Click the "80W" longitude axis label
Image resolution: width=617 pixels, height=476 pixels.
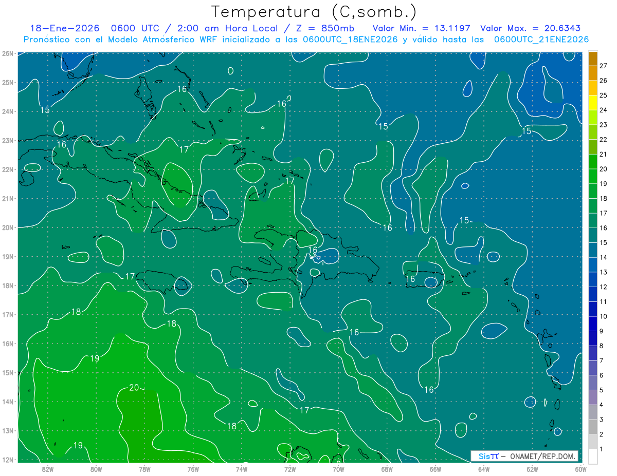click(96, 469)
